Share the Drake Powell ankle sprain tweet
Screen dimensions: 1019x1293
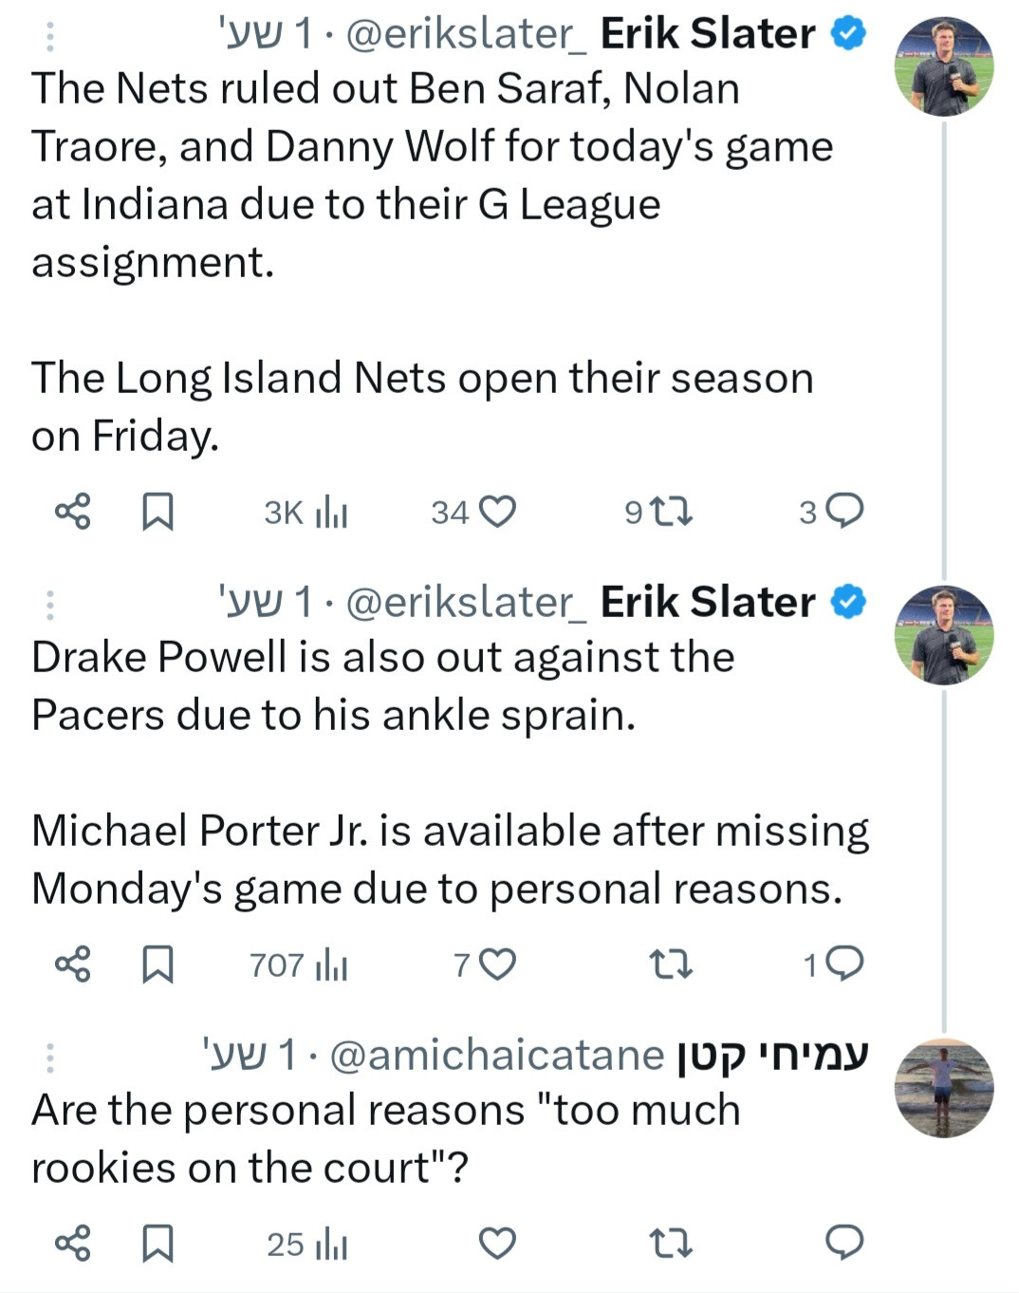click(73, 965)
